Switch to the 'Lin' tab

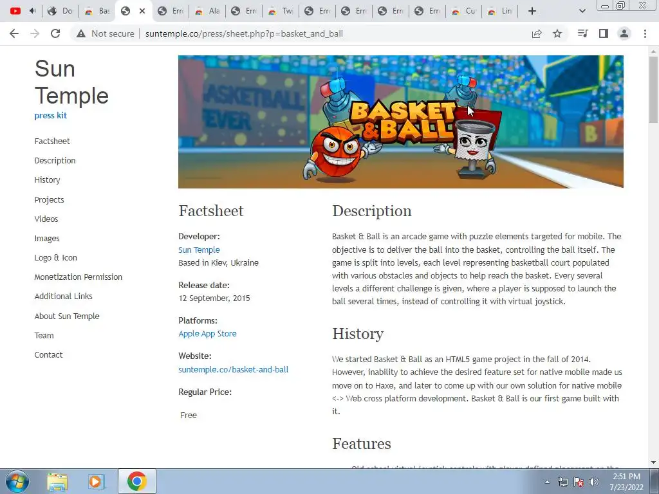coord(499,11)
